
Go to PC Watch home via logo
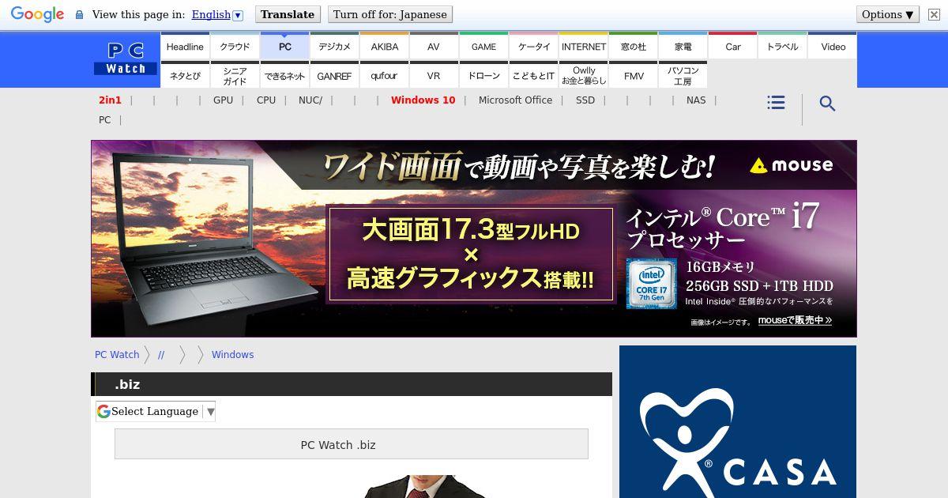point(126,59)
